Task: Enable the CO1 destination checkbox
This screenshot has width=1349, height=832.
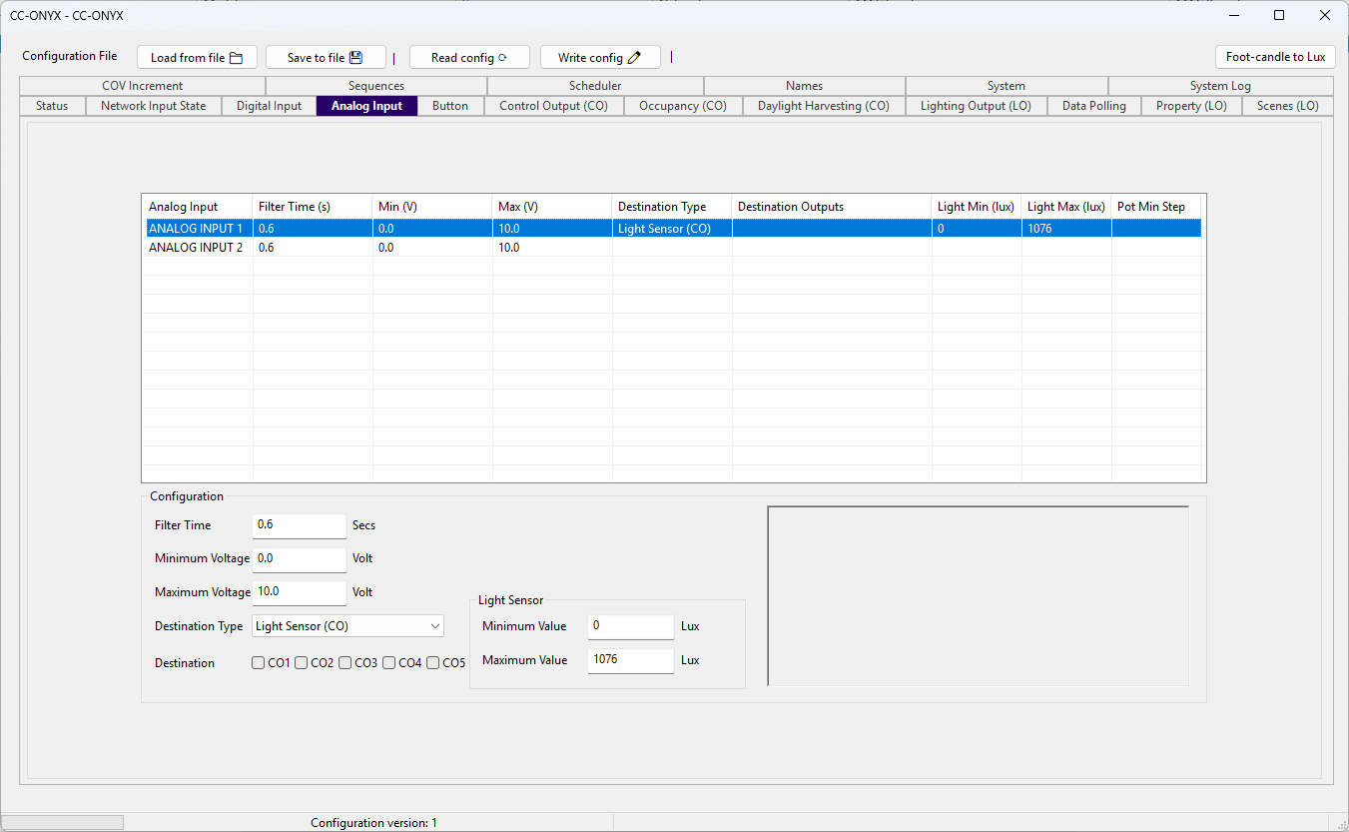Action: pos(258,663)
